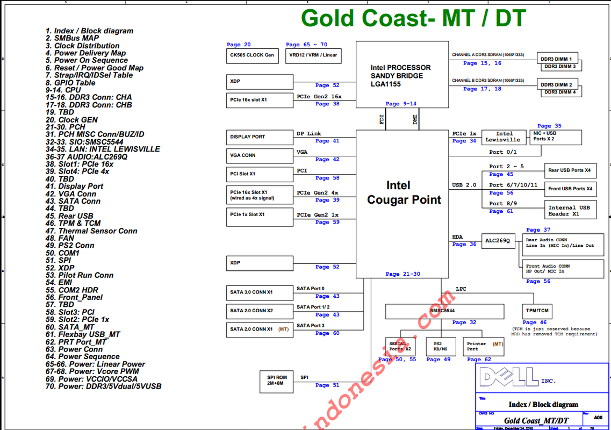Click the PCIe 1x Slot X1 block
The image size is (611, 430).
(x=260, y=217)
